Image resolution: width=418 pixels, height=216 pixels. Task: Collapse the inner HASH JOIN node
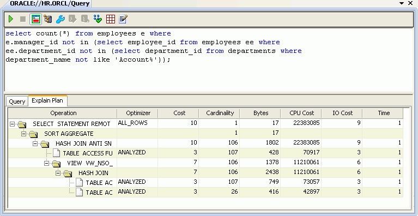point(58,173)
